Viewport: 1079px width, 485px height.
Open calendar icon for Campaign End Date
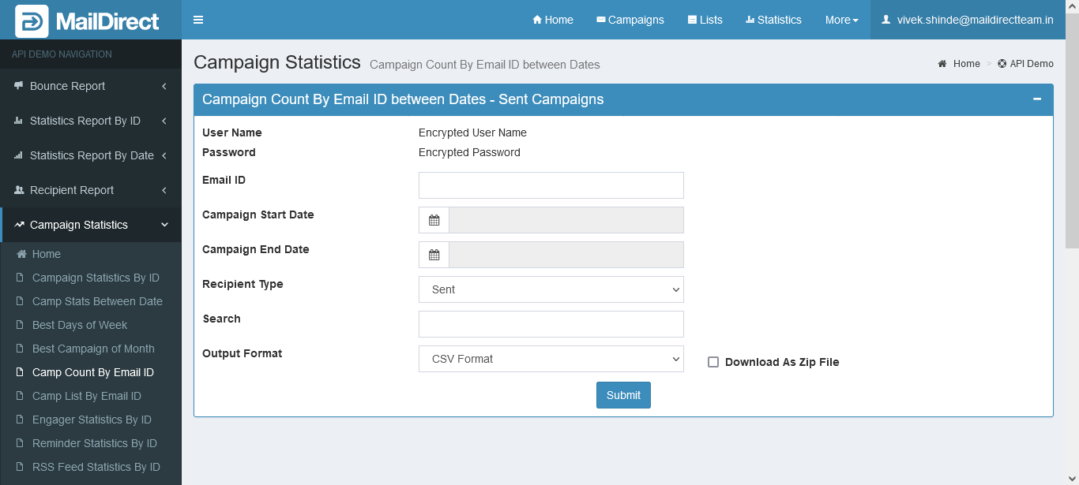(434, 255)
